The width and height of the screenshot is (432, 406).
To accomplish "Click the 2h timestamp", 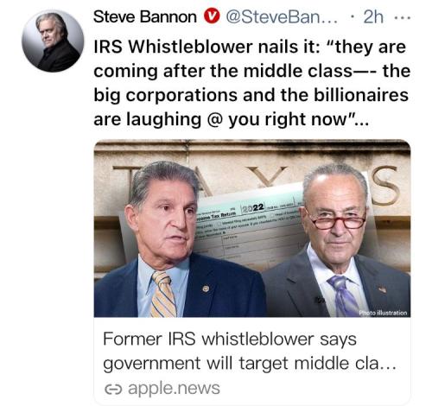I will (373, 17).
